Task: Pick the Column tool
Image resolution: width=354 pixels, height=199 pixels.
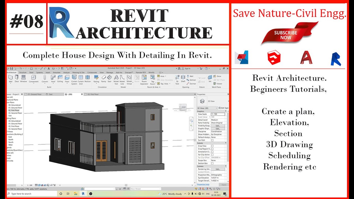Action: pos(45,78)
